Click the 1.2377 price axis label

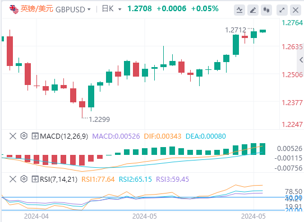[292, 102]
